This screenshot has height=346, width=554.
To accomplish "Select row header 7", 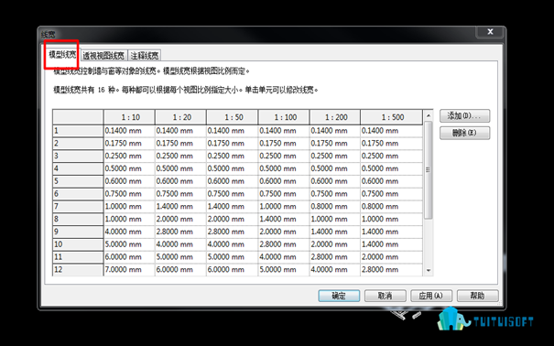I will coord(78,207).
